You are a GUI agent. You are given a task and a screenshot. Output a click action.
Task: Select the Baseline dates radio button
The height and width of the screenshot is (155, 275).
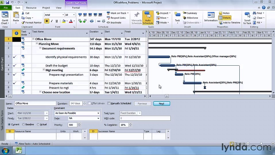pyautogui.click(x=23, y=125)
